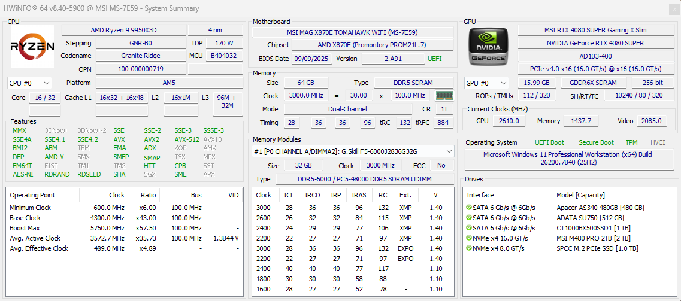Click the AVX-512 feature label
The height and width of the screenshot is (301, 681).
tap(187, 139)
